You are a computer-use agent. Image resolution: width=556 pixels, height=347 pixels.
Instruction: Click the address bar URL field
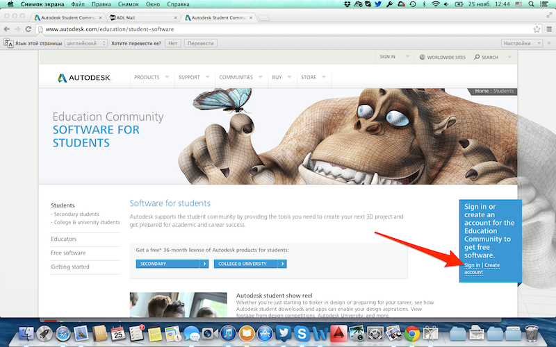coord(278,29)
